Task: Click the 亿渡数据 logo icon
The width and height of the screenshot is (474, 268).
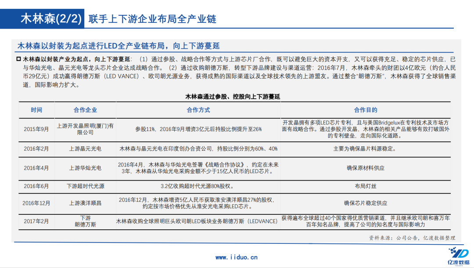Action: (x=459, y=256)
